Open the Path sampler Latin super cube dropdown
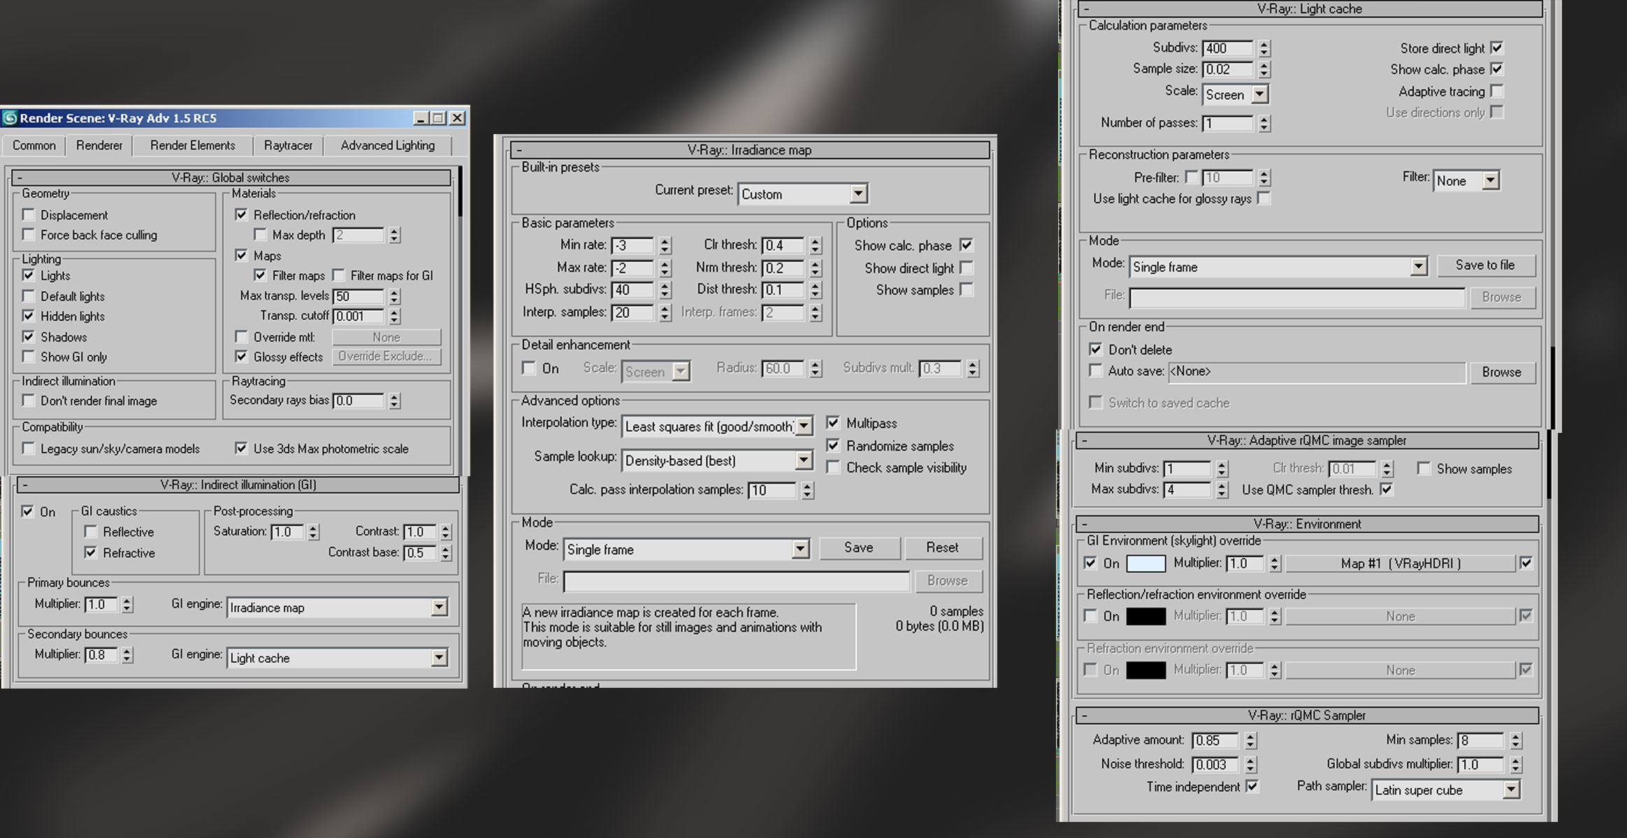This screenshot has width=1627, height=838. pos(1510,790)
